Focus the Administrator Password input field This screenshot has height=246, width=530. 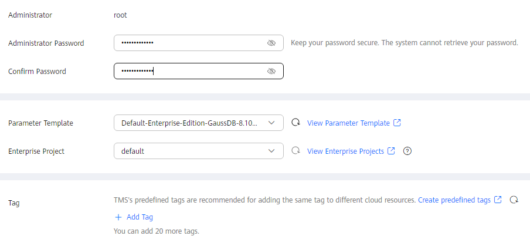198,43
